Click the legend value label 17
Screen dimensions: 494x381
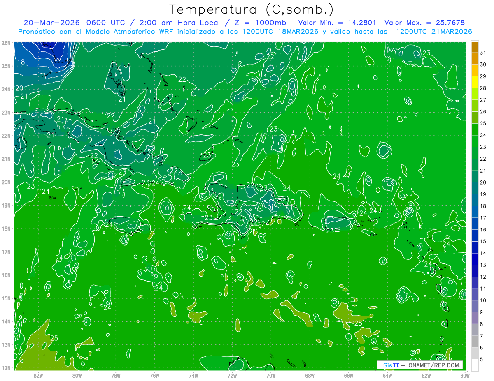(483, 217)
